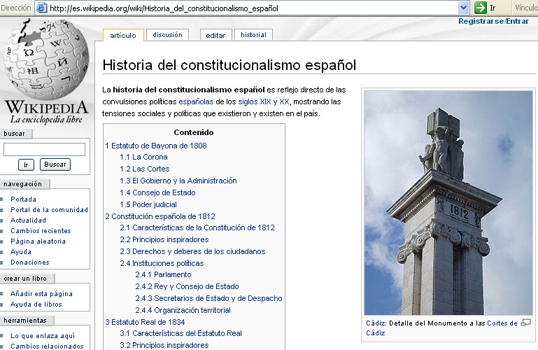Open Cambios recientes link
This screenshot has width=538, height=350.
41,230
